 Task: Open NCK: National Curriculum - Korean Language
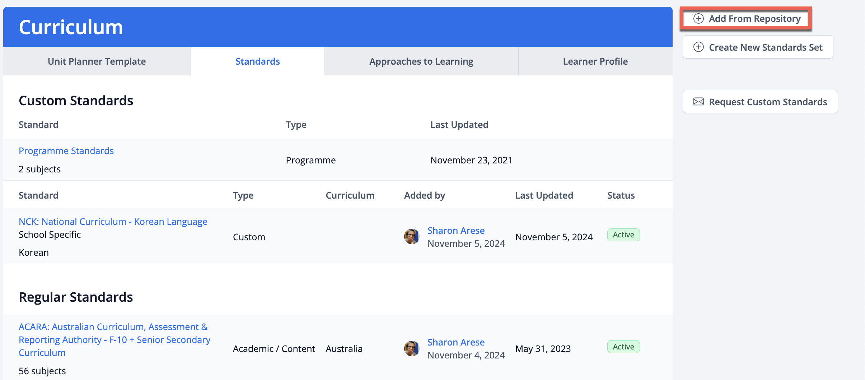113,222
